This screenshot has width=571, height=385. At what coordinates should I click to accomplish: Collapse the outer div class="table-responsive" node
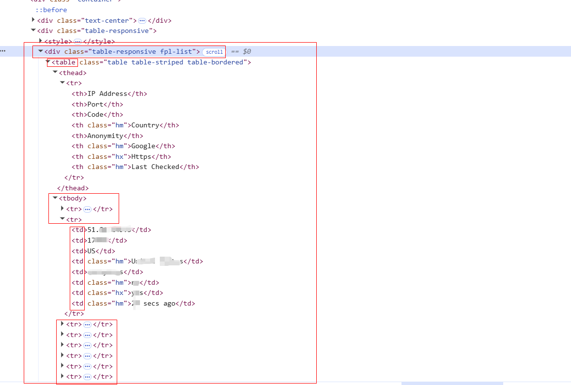pos(33,30)
